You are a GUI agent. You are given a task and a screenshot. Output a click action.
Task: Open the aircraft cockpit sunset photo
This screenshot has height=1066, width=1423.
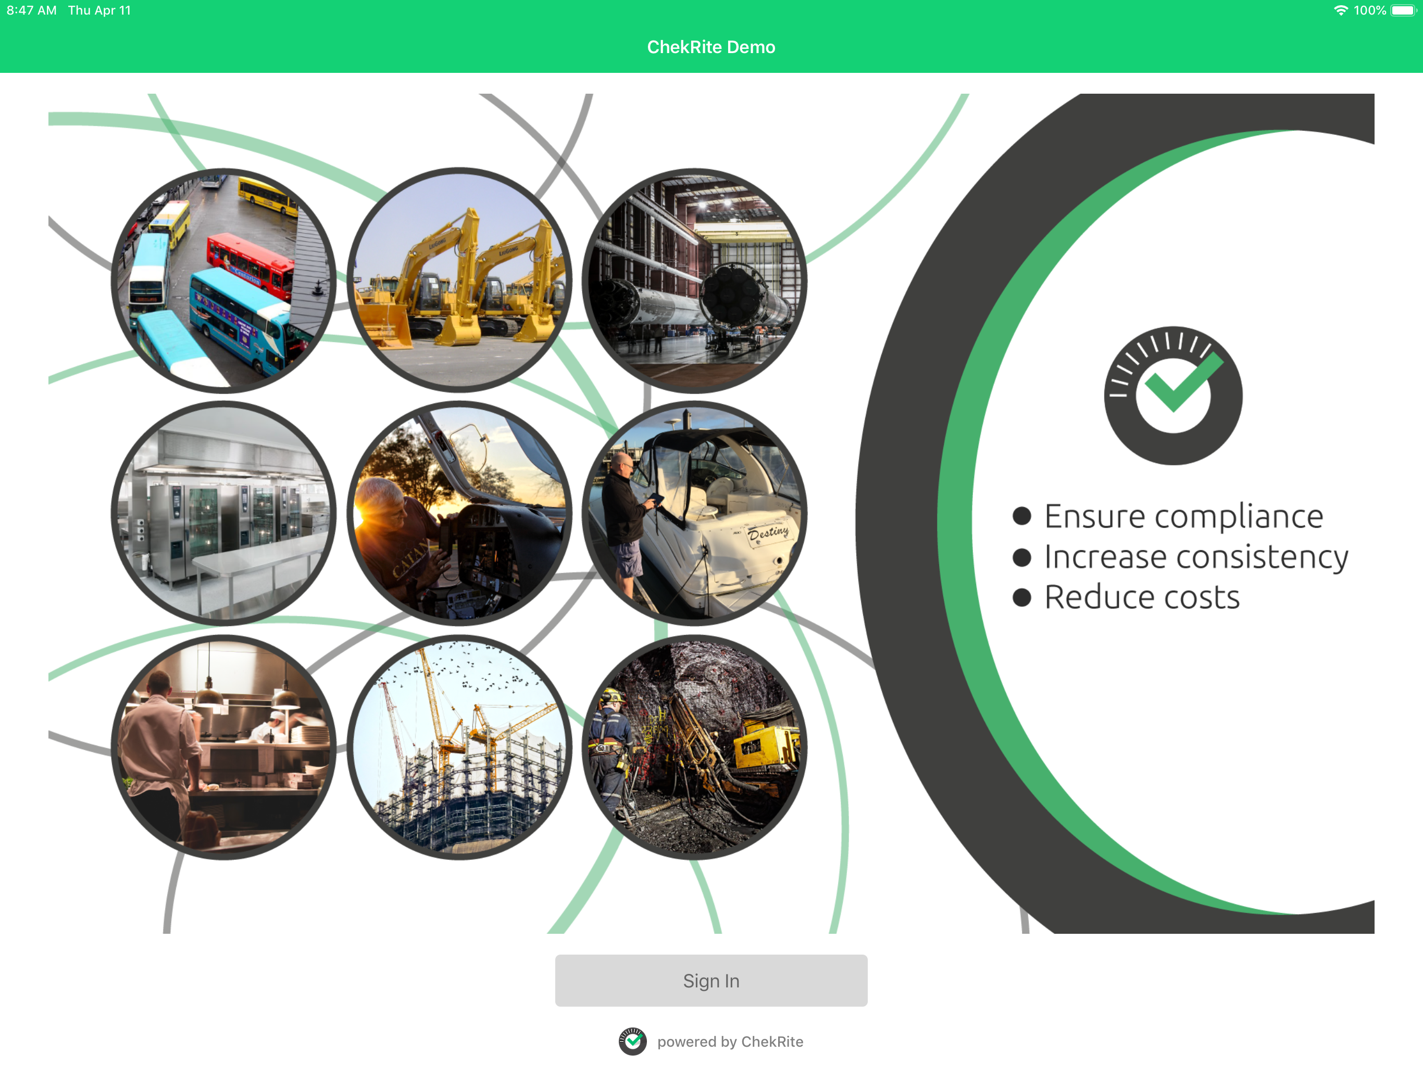pos(459,513)
